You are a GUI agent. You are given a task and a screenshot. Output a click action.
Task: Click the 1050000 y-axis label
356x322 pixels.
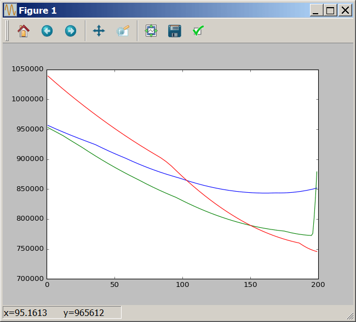[x=27, y=69]
